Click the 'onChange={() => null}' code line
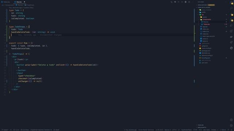 click(30, 81)
